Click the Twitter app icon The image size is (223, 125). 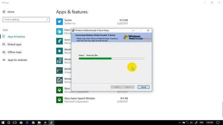click(x=60, y=22)
